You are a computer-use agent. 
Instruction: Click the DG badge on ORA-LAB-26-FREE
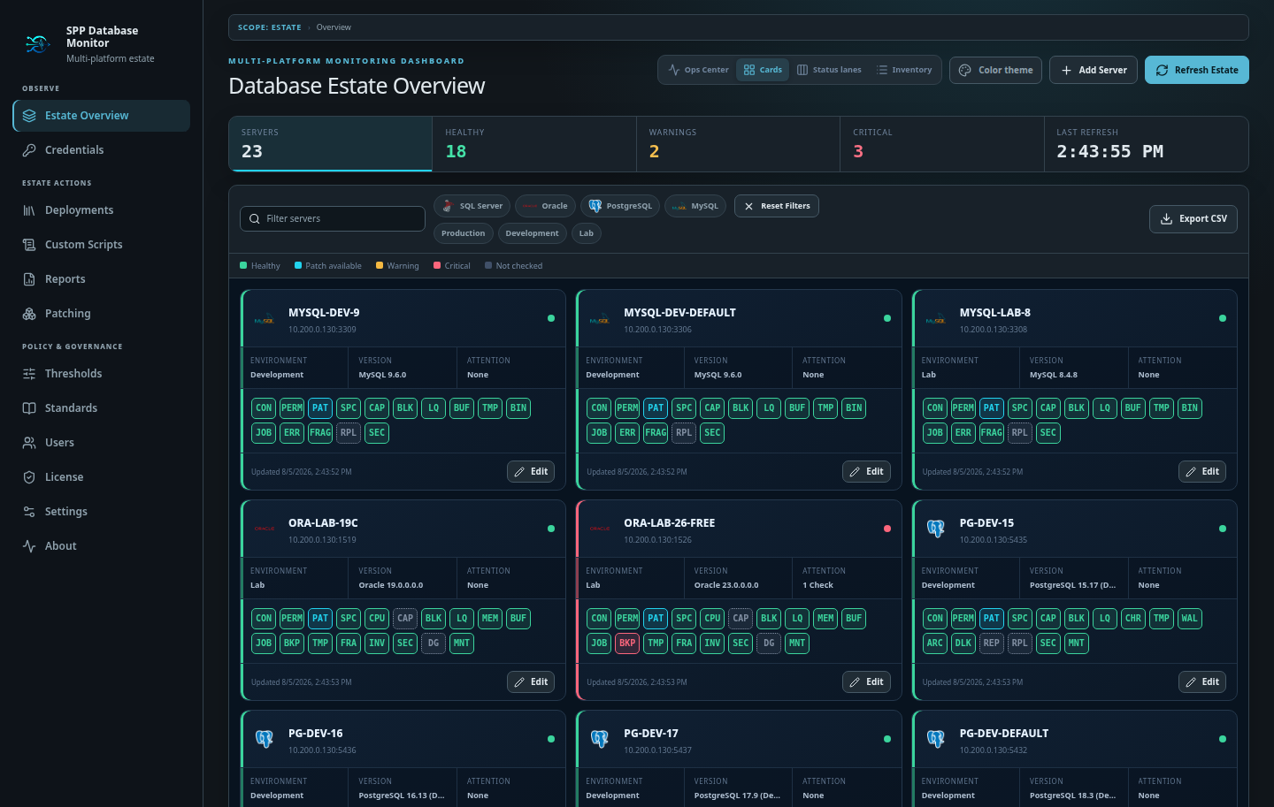pos(769,643)
